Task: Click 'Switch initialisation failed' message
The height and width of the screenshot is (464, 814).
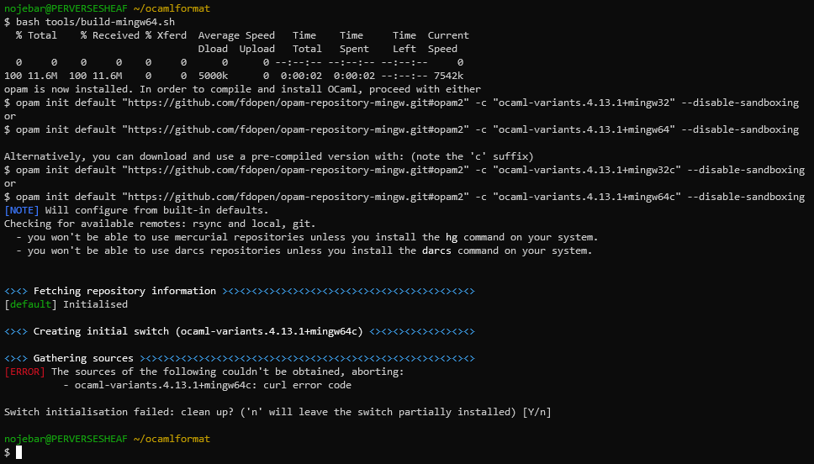Action: point(89,412)
